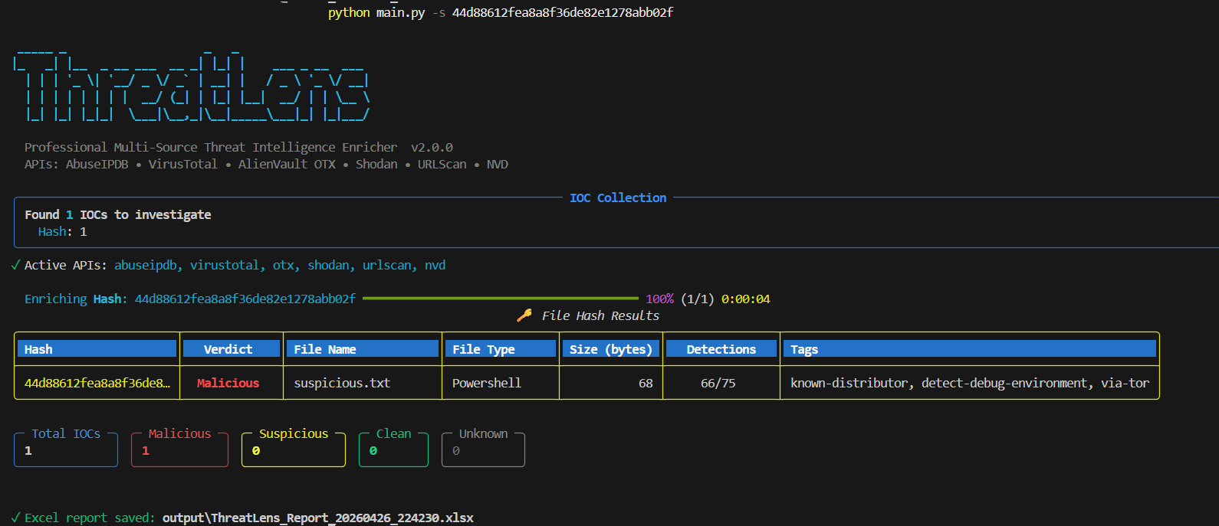Click the Tags column header
The height and width of the screenshot is (526, 1219).
(970, 349)
